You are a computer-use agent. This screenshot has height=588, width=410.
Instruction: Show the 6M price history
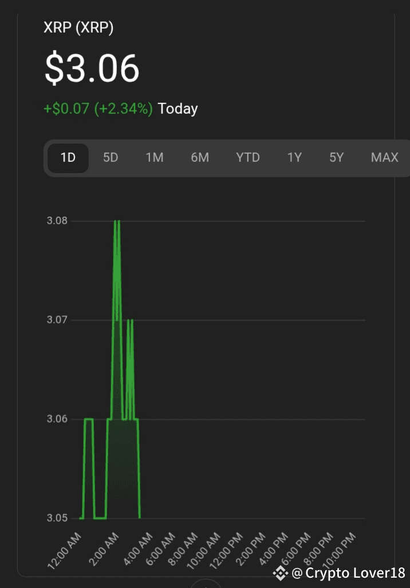coord(200,157)
